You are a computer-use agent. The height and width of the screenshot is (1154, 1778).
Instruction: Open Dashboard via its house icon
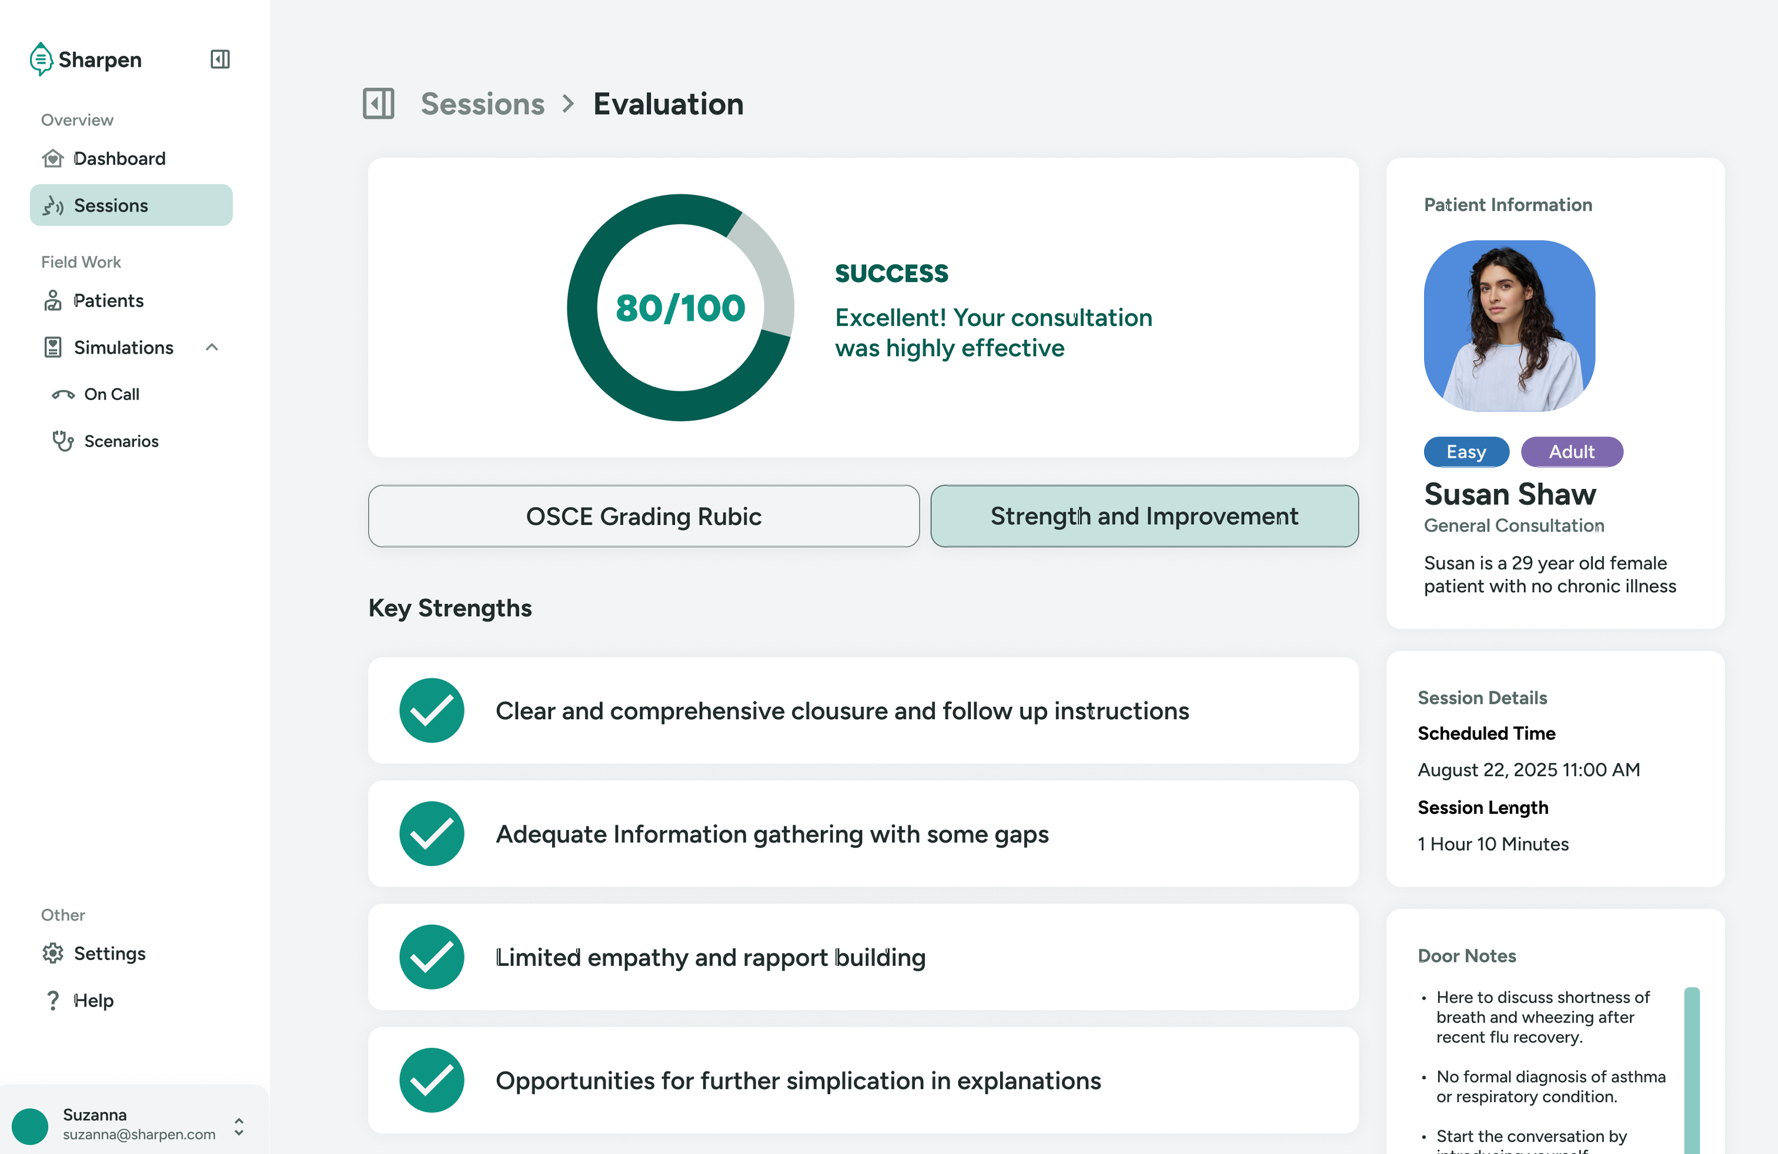pos(52,158)
